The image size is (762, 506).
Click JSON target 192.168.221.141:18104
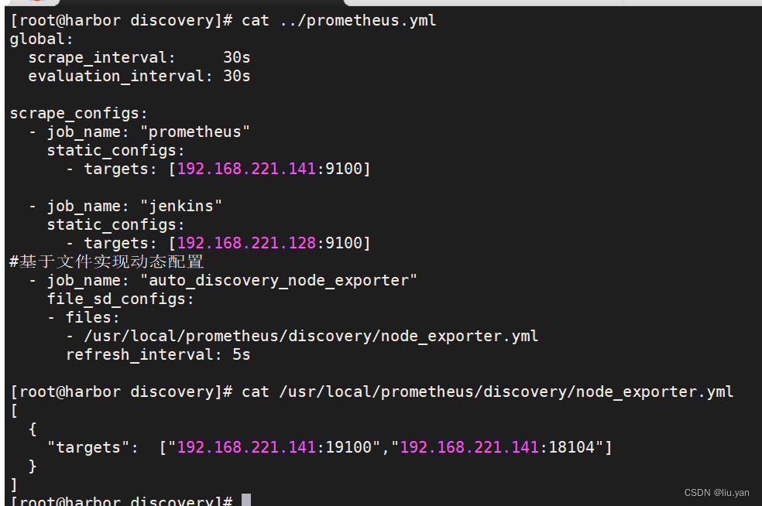point(497,447)
